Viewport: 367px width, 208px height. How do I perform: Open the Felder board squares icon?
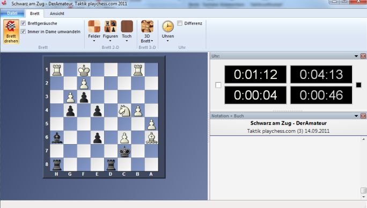94,26
